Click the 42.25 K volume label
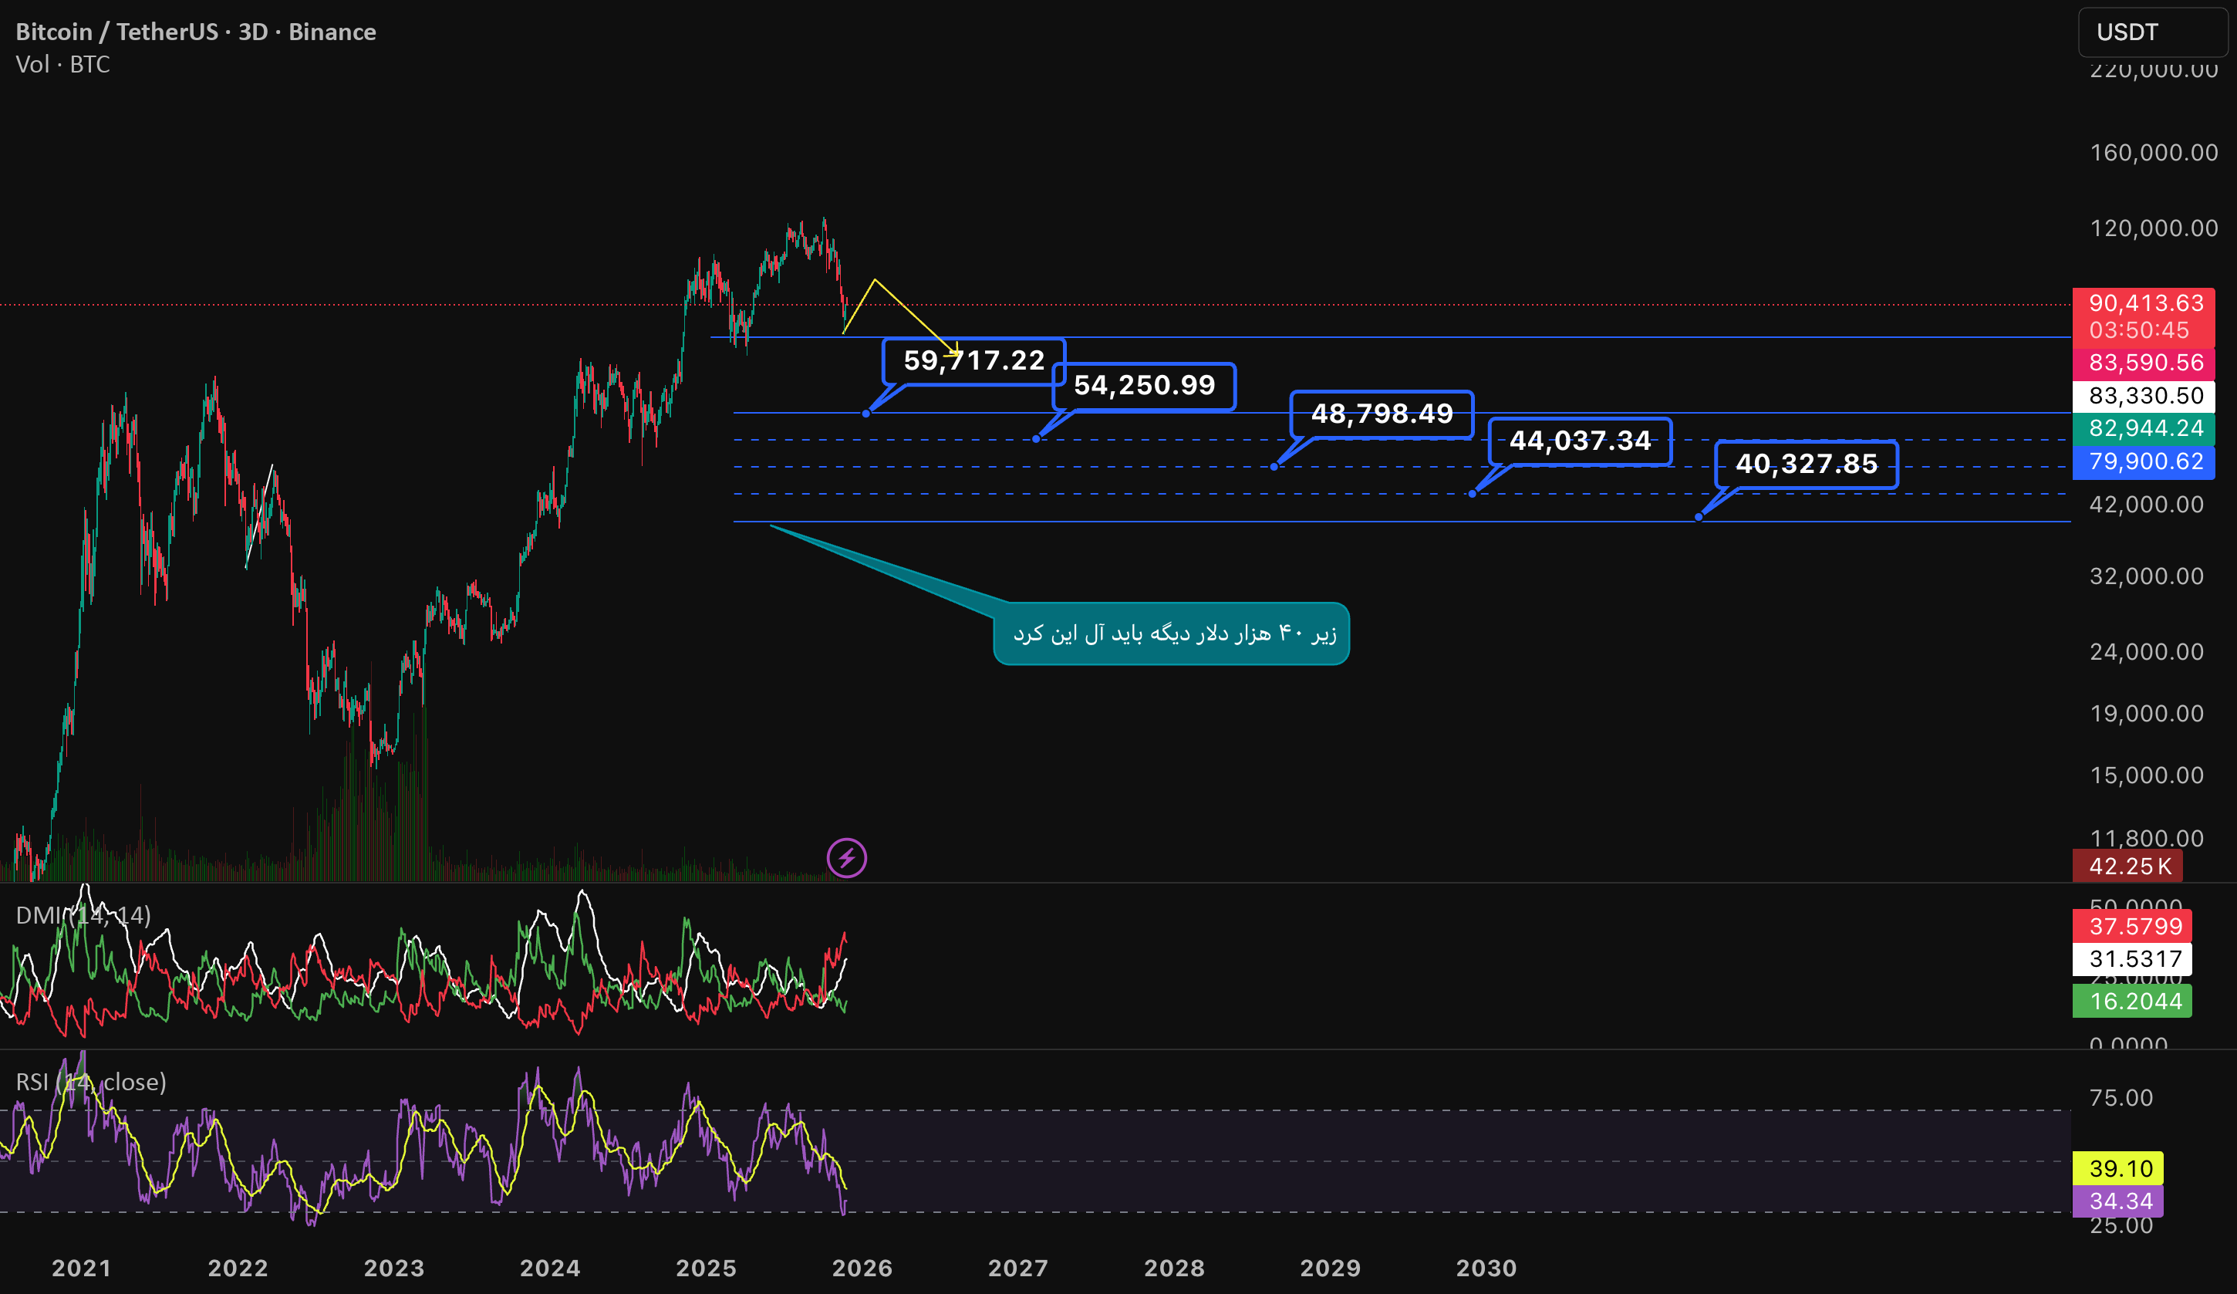The height and width of the screenshot is (1294, 2237). 2127,866
